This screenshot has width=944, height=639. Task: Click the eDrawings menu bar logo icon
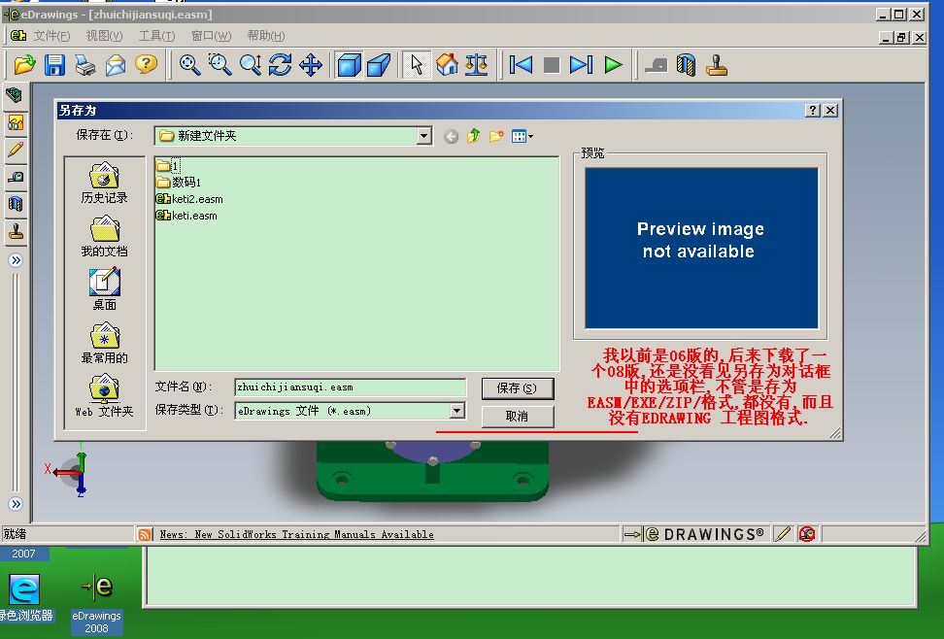(x=18, y=36)
